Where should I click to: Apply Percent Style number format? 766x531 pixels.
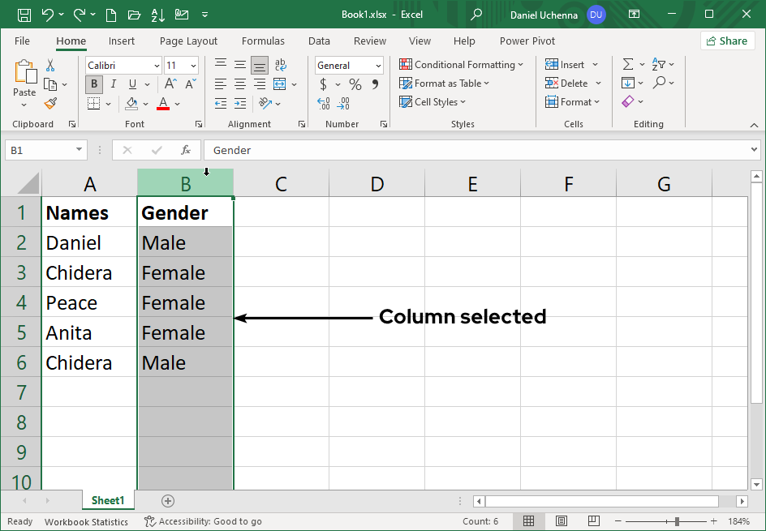pos(355,84)
